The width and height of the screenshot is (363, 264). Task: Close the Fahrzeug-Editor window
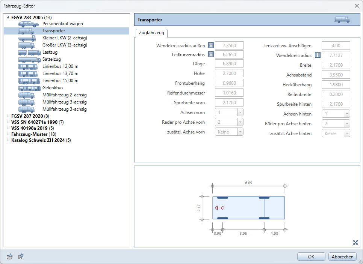[x=357, y=6]
